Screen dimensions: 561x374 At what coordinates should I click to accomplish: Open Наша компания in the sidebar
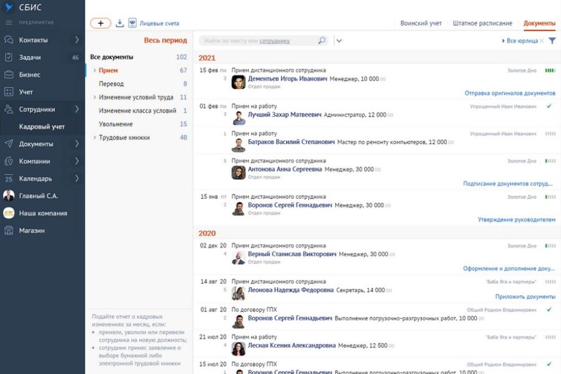43,214
